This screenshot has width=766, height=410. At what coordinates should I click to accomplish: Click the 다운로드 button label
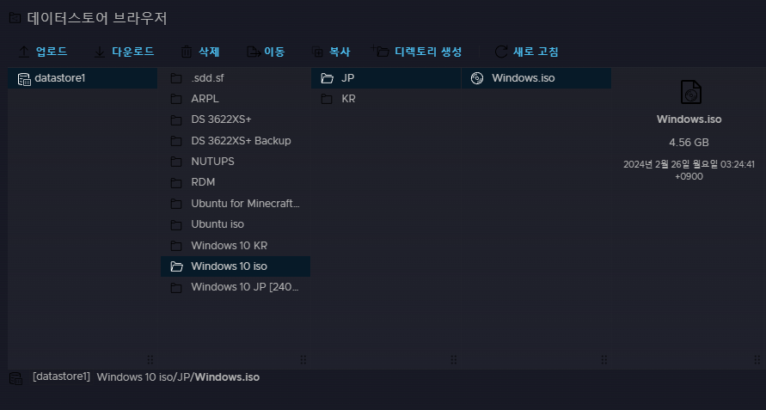132,52
